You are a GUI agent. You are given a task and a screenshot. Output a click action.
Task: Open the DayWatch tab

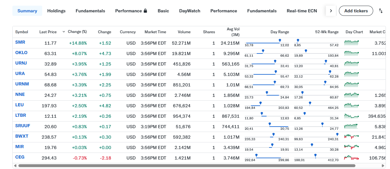click(x=189, y=11)
